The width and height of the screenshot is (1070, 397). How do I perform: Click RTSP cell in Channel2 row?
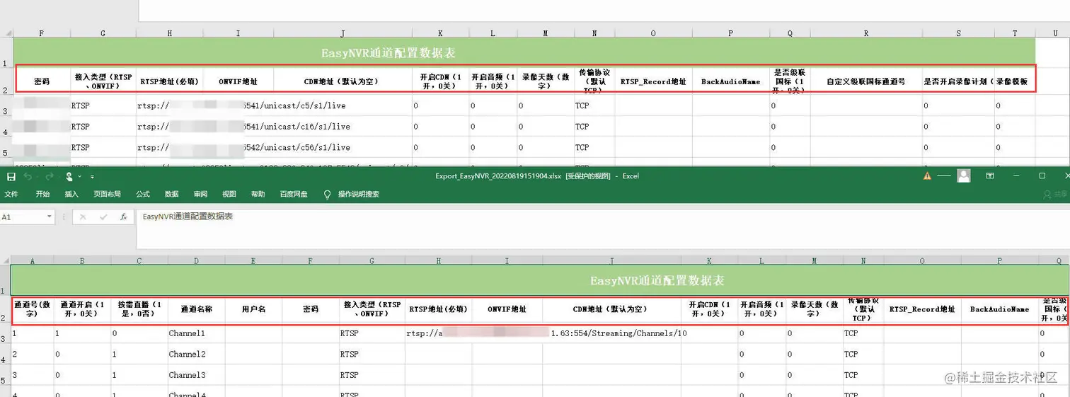[372, 354]
